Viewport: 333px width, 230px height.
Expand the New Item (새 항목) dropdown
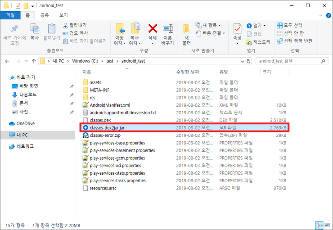click(208, 25)
